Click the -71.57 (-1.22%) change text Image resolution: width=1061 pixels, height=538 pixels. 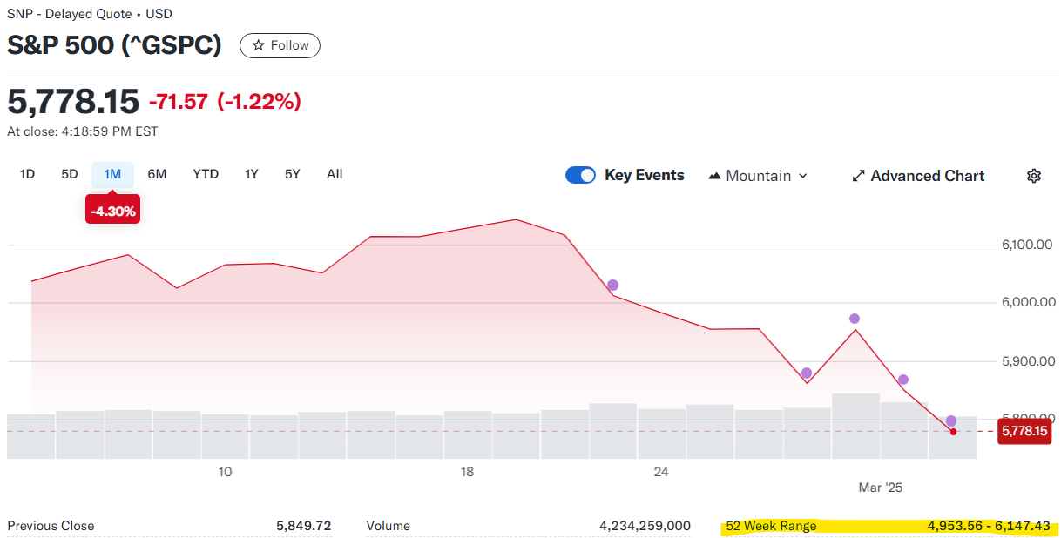point(225,102)
